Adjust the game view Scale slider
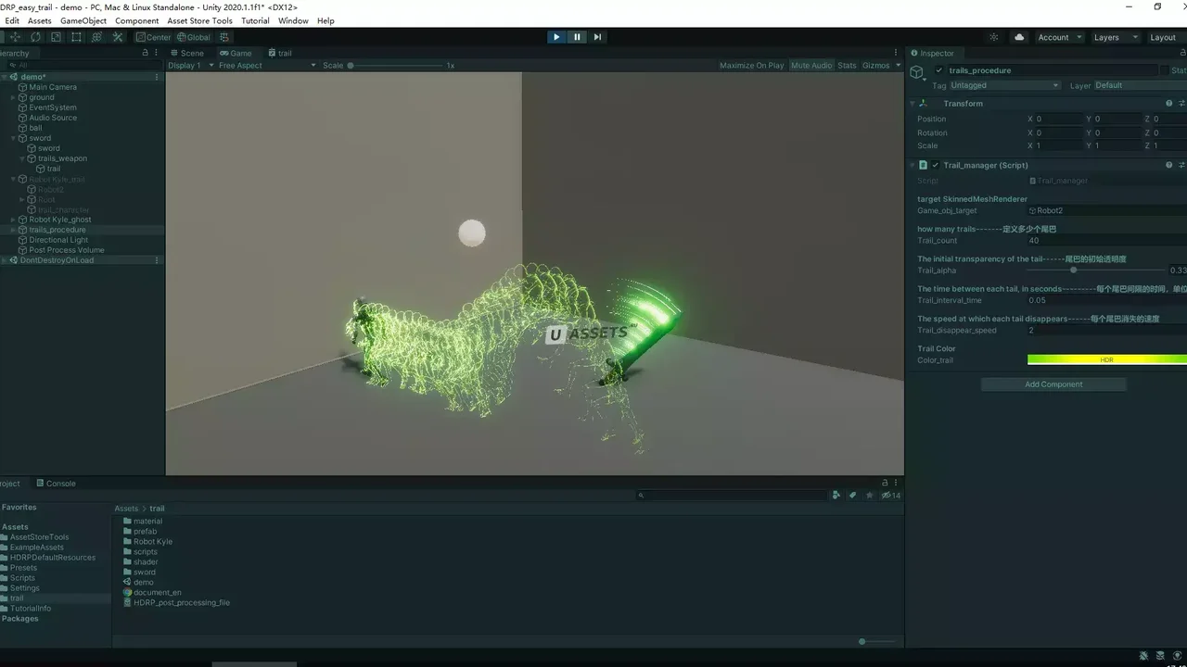The height and width of the screenshot is (667, 1187). 396,66
